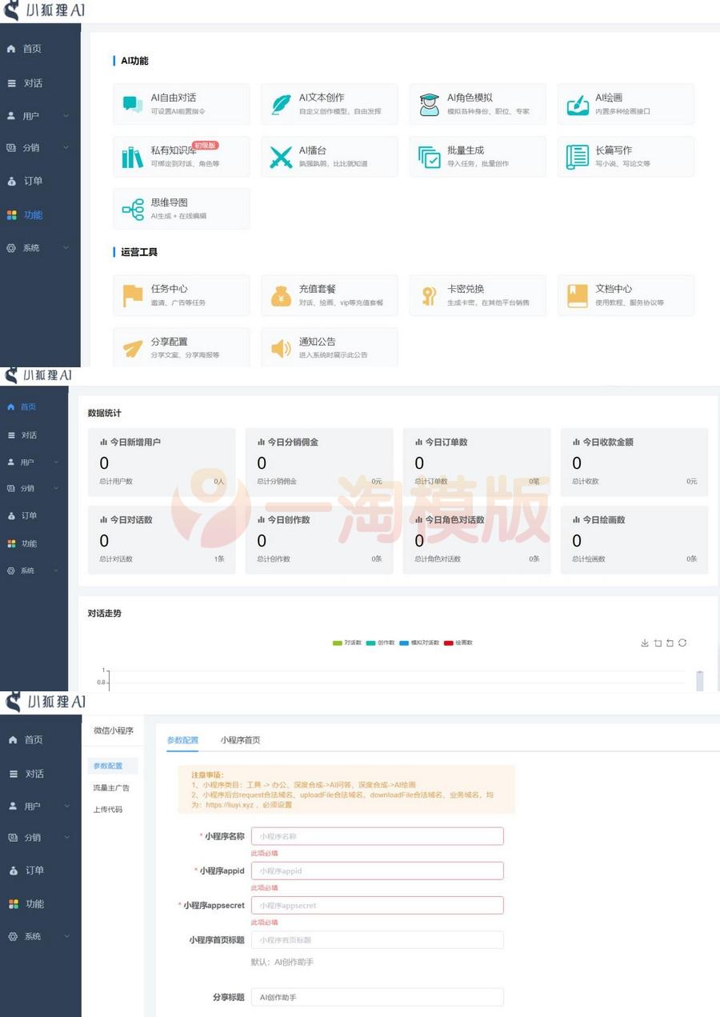The image size is (720, 1017).
Task: Toggle the 对话数 series in the legend
Action: pyautogui.click(x=347, y=643)
